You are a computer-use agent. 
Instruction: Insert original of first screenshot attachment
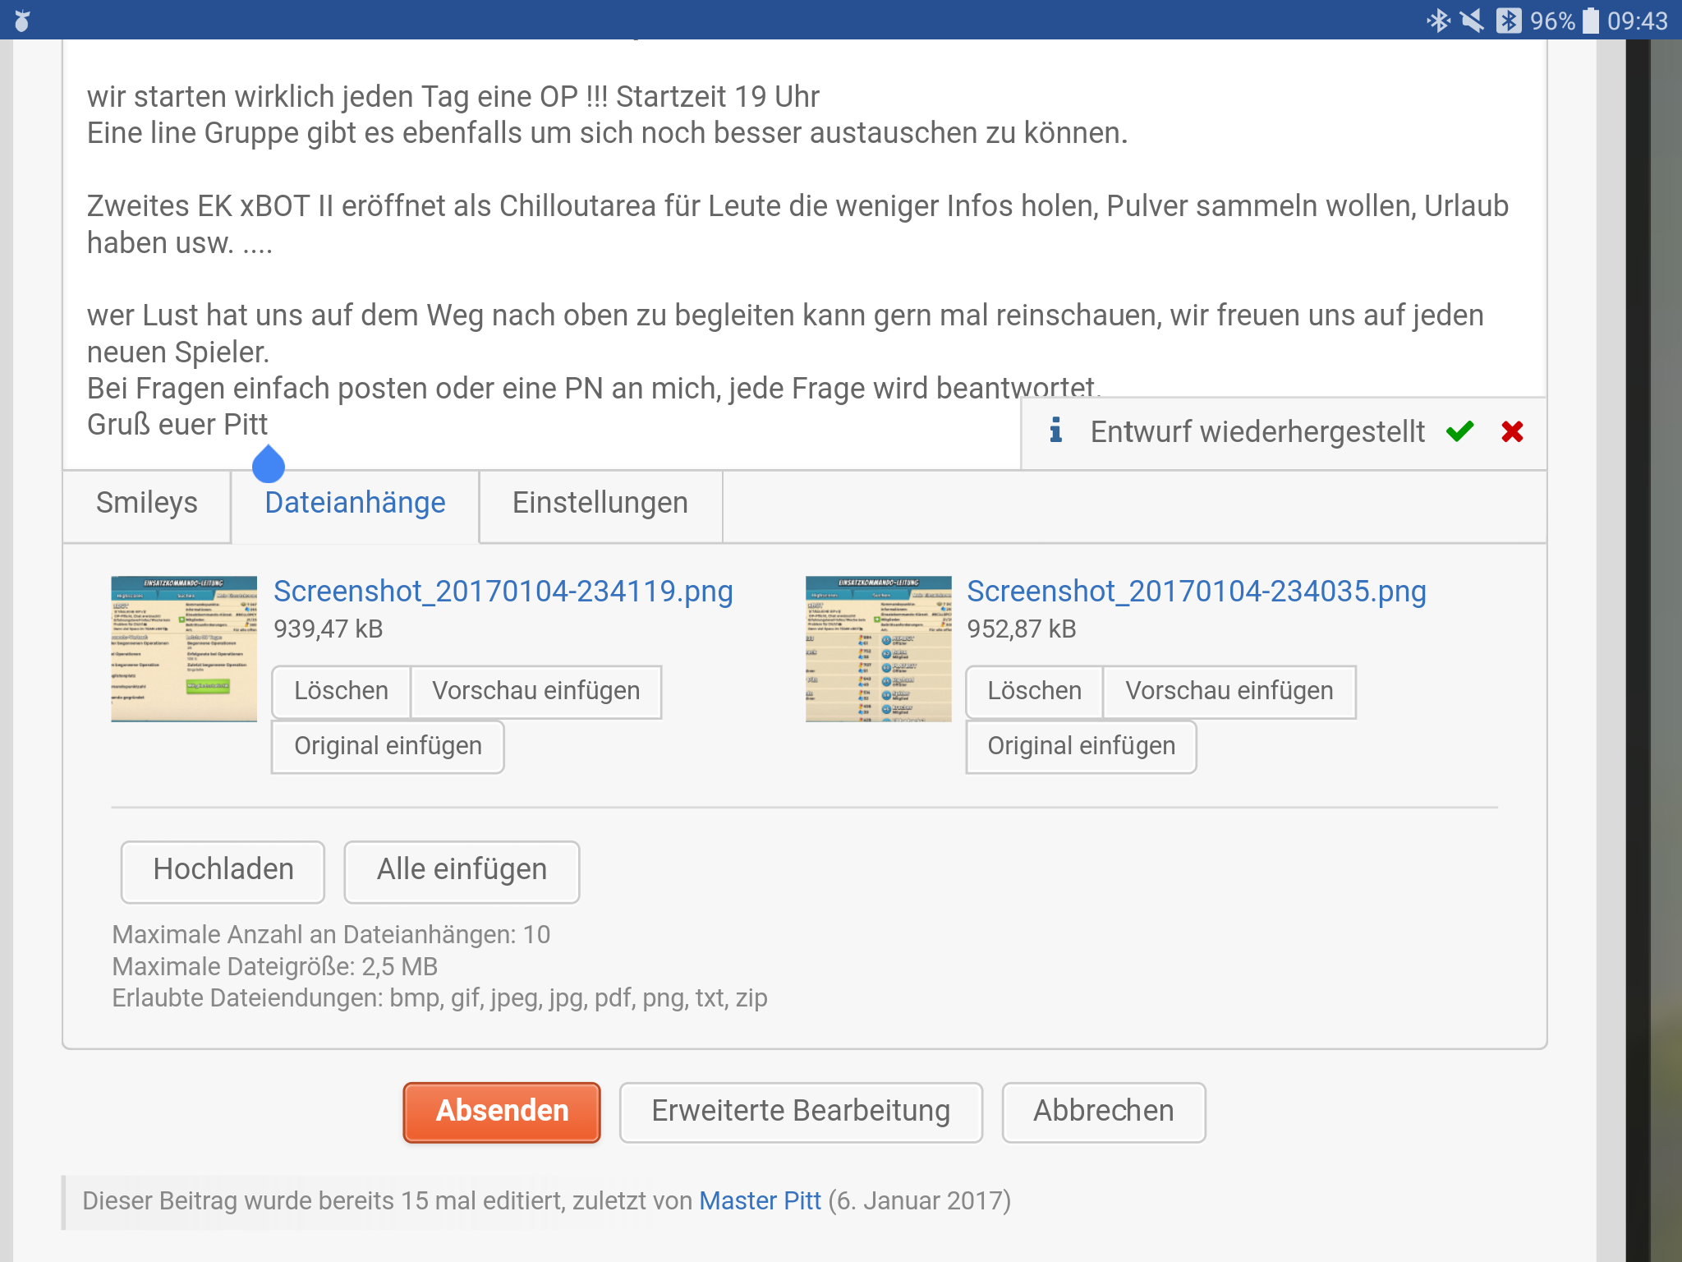click(388, 746)
